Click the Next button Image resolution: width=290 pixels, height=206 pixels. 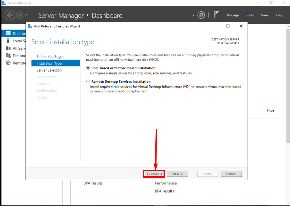point(177,174)
